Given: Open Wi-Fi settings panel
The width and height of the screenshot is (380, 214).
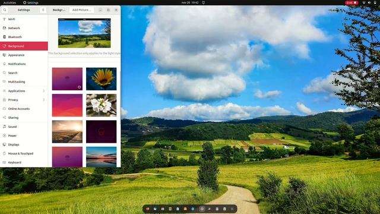Looking at the screenshot, I should point(24,19).
